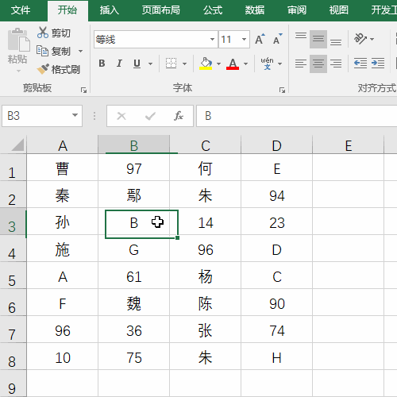Click the formula bar confirm checkmark
397x397 pixels.
tap(150, 116)
